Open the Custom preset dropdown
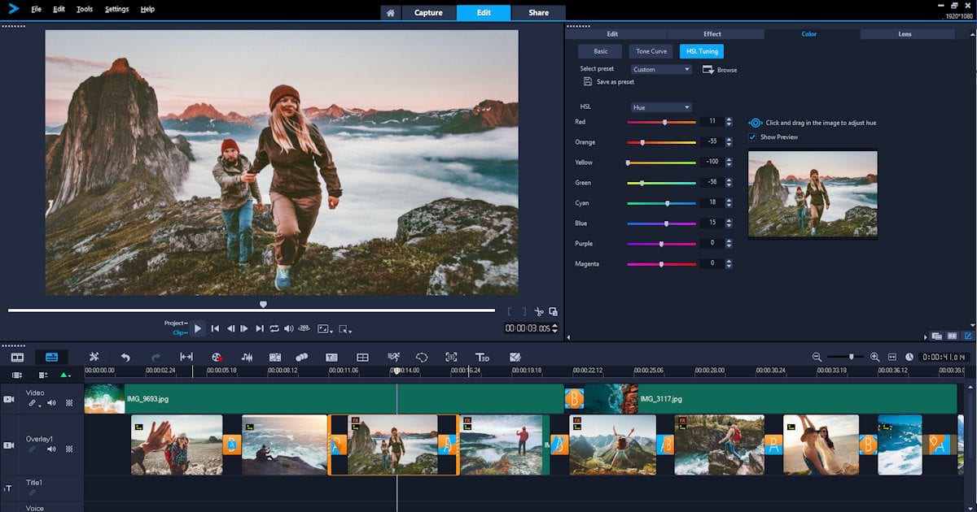The width and height of the screenshot is (977, 512). click(x=661, y=69)
